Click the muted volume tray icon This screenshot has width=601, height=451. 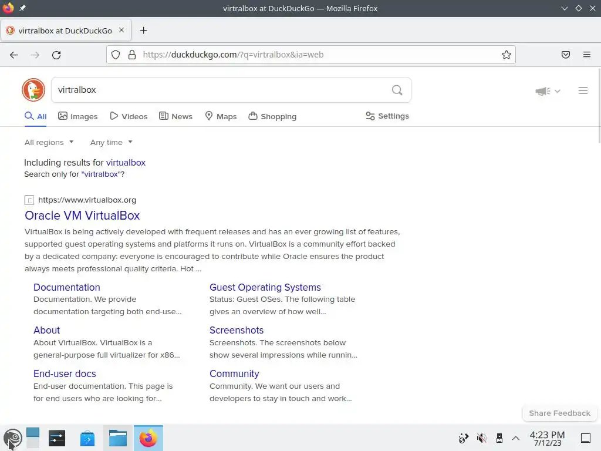[x=481, y=438]
